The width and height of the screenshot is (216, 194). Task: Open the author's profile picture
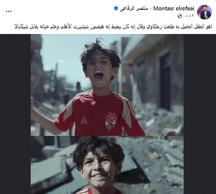[x=205, y=12]
